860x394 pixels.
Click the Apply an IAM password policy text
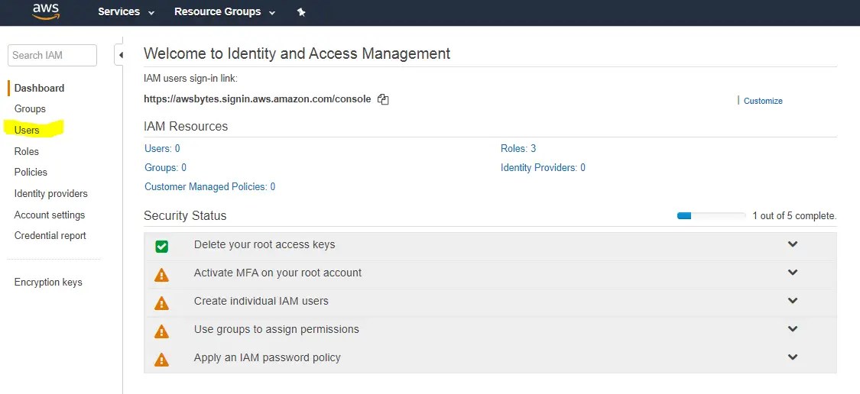click(267, 357)
